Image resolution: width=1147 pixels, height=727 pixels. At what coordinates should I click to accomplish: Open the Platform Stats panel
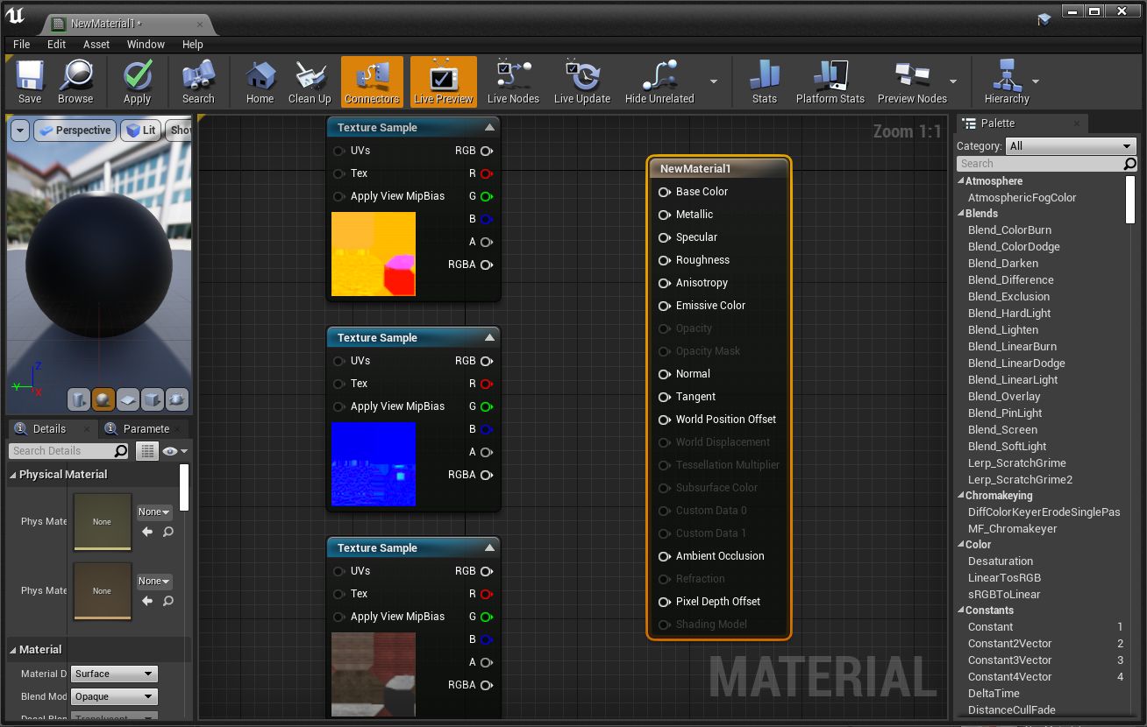coord(830,81)
